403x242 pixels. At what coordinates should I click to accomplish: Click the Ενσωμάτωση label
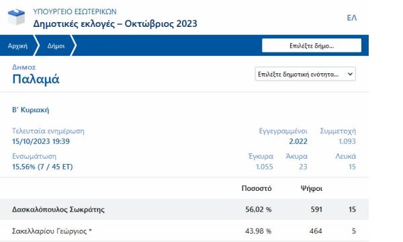34,157
